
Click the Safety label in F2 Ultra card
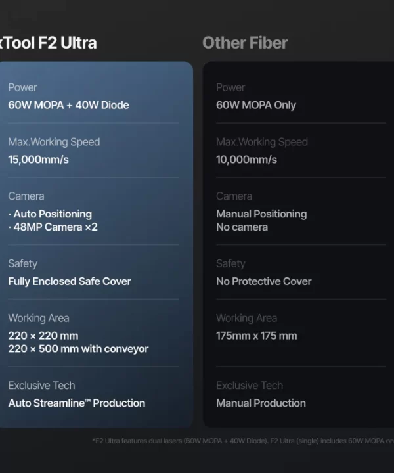pos(22,263)
